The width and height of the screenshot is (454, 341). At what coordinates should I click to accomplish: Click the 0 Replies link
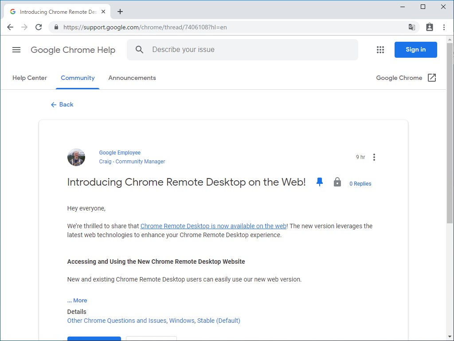point(360,183)
